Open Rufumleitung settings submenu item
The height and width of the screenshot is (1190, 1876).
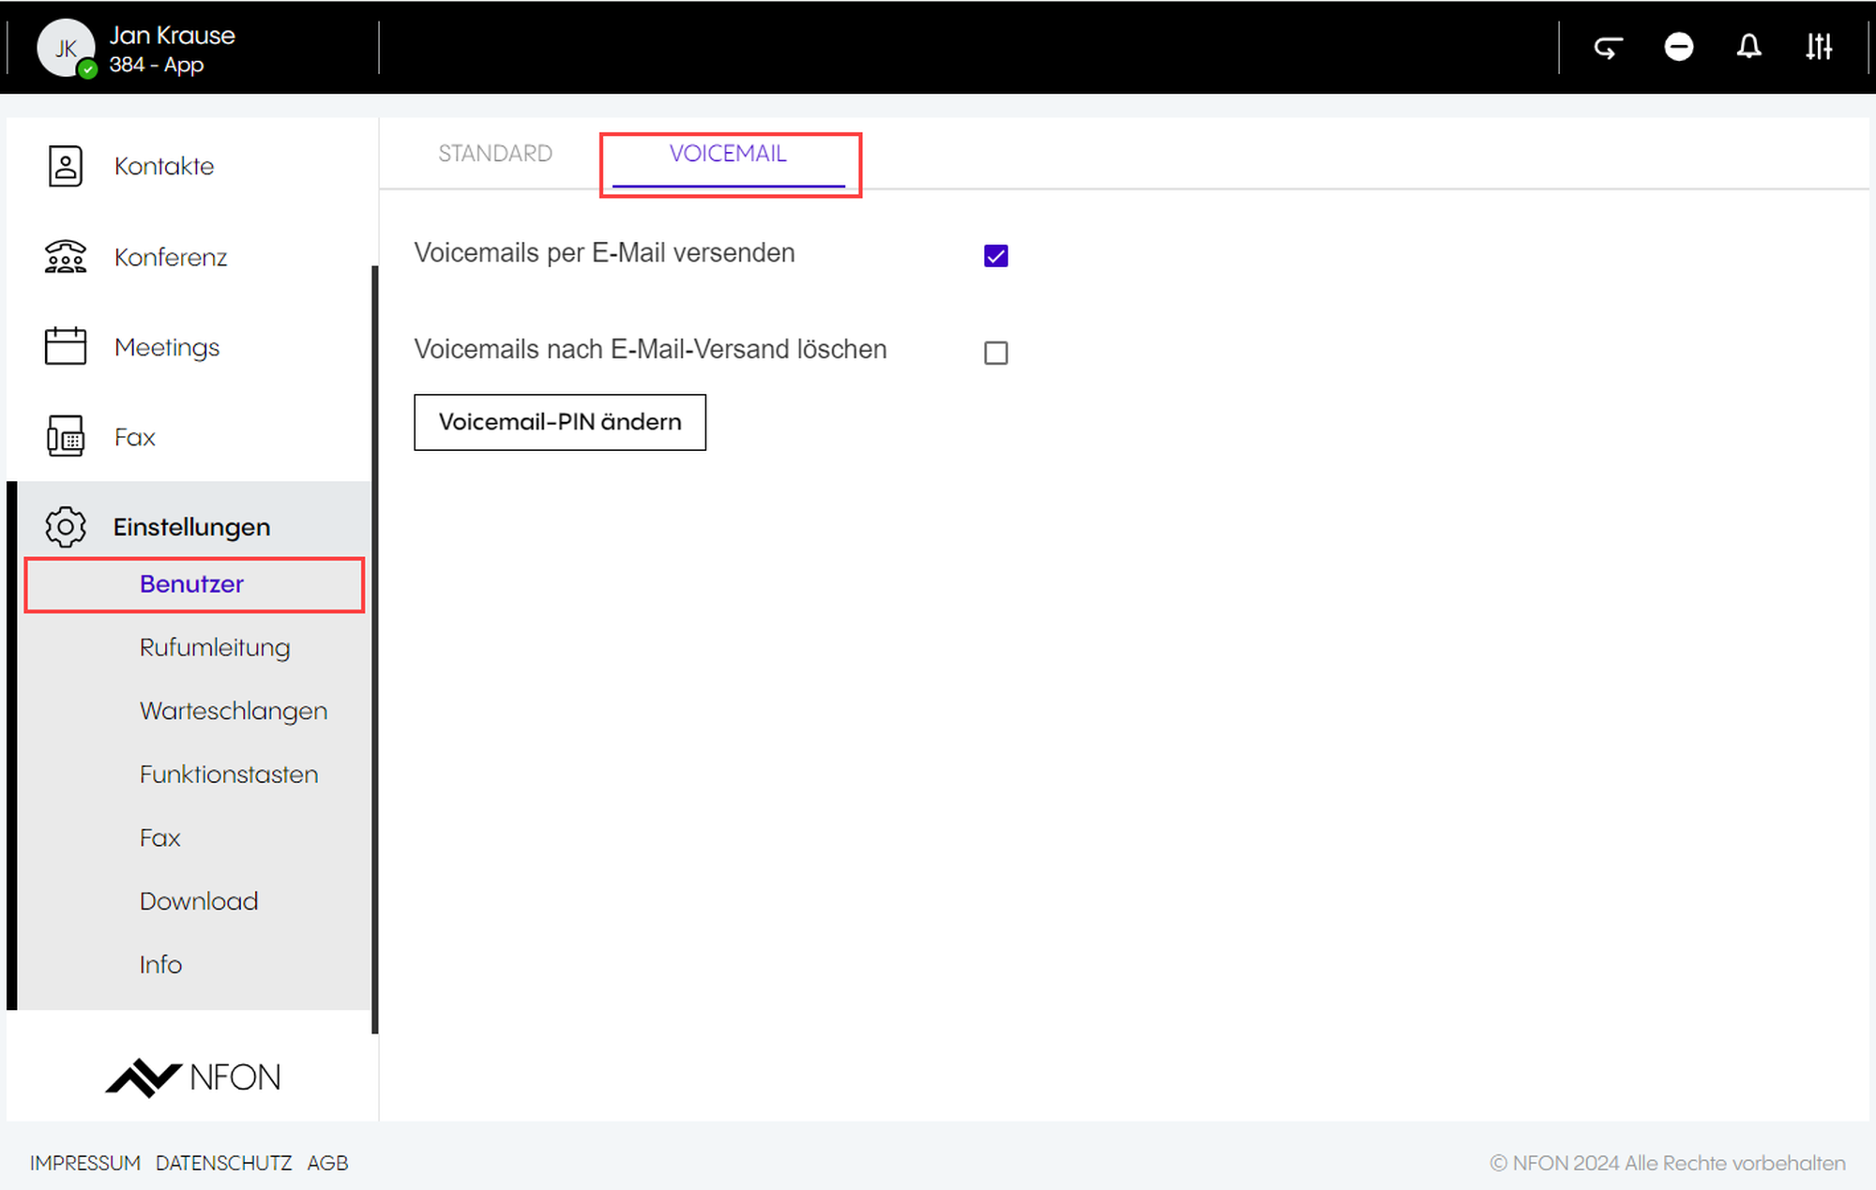click(x=215, y=648)
